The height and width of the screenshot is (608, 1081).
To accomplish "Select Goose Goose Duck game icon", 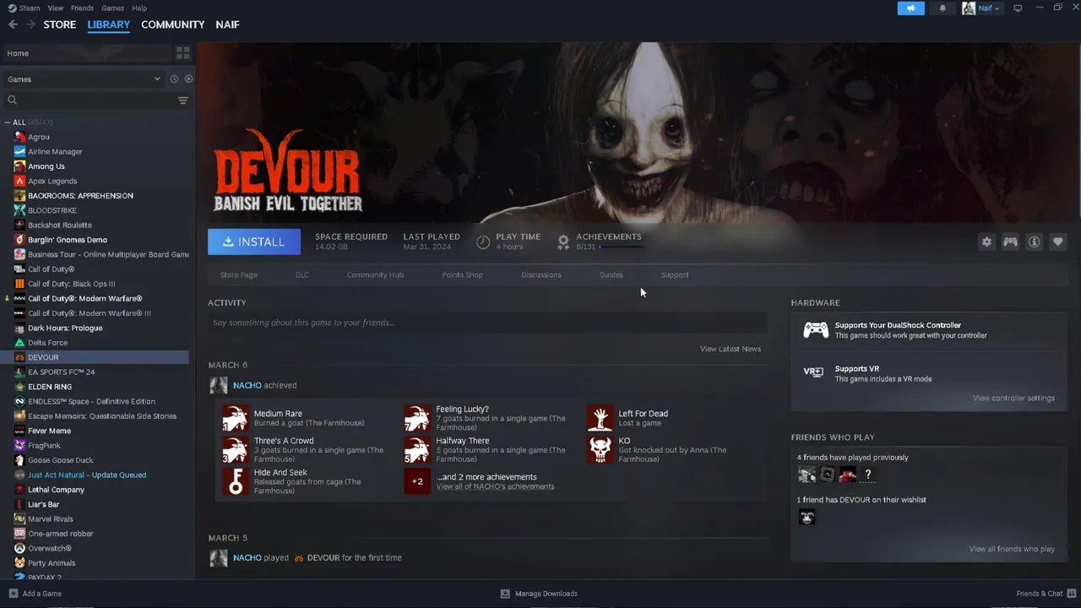I will (19, 460).
